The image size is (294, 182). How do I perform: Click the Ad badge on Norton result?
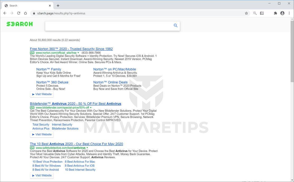pos(32,53)
